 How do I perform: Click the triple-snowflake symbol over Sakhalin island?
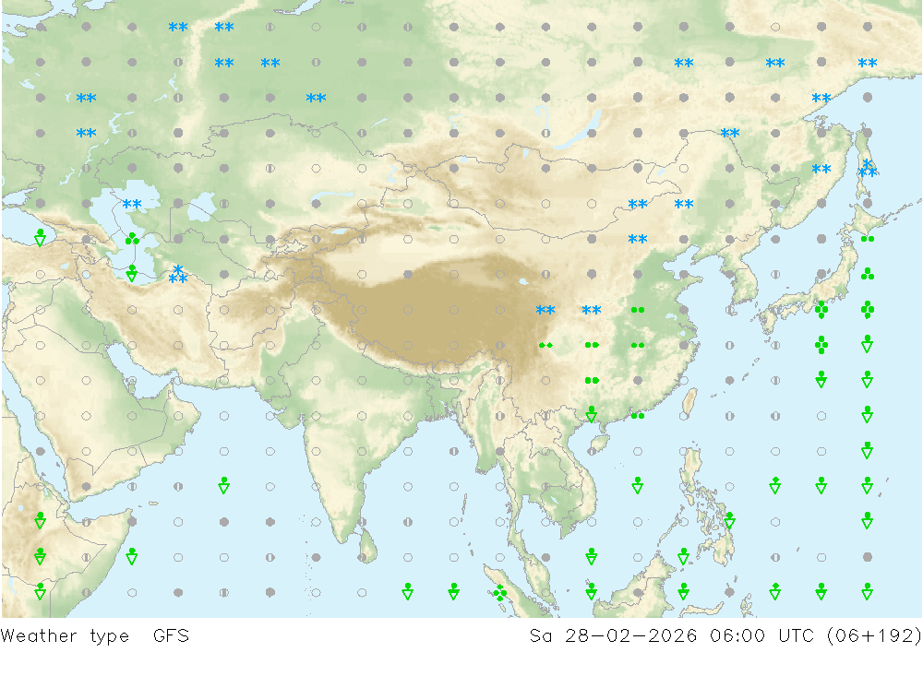coord(867,168)
